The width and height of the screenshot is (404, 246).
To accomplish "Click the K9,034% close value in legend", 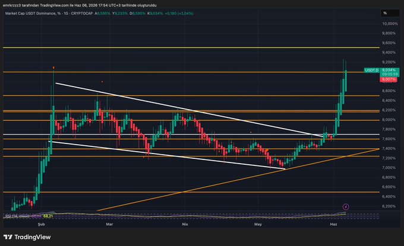I will click(x=155, y=13).
